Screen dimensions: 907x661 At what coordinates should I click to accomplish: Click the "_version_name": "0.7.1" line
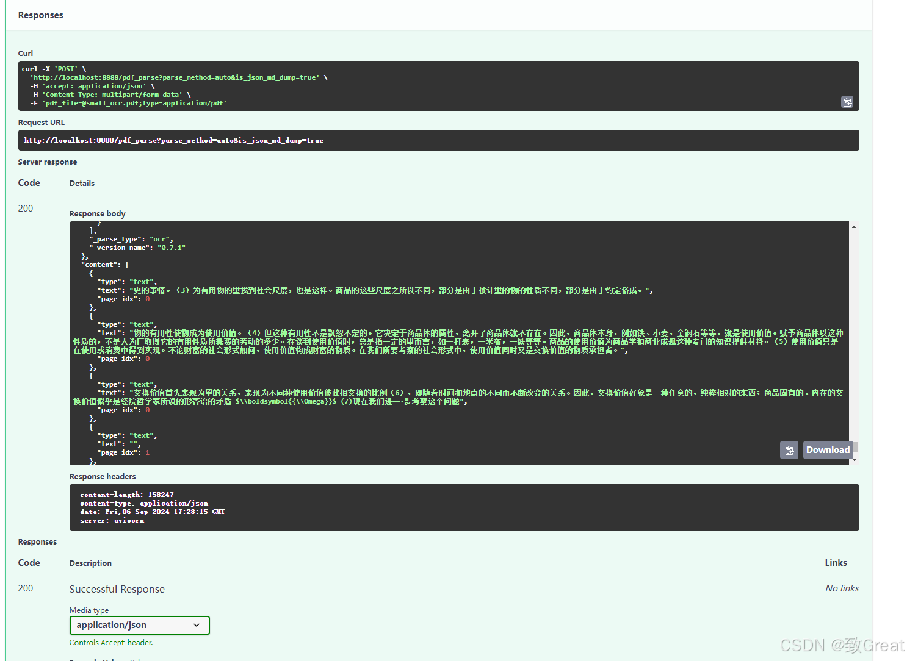click(137, 248)
